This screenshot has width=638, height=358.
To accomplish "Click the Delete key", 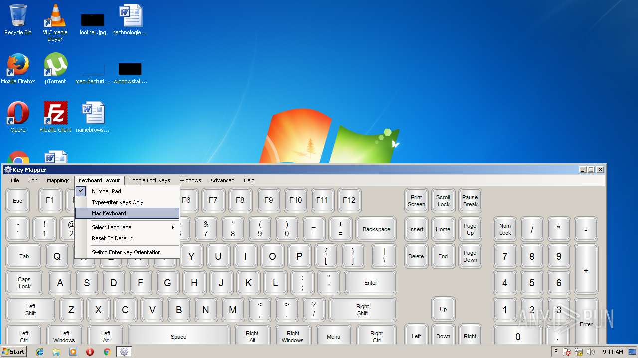I will [x=416, y=256].
